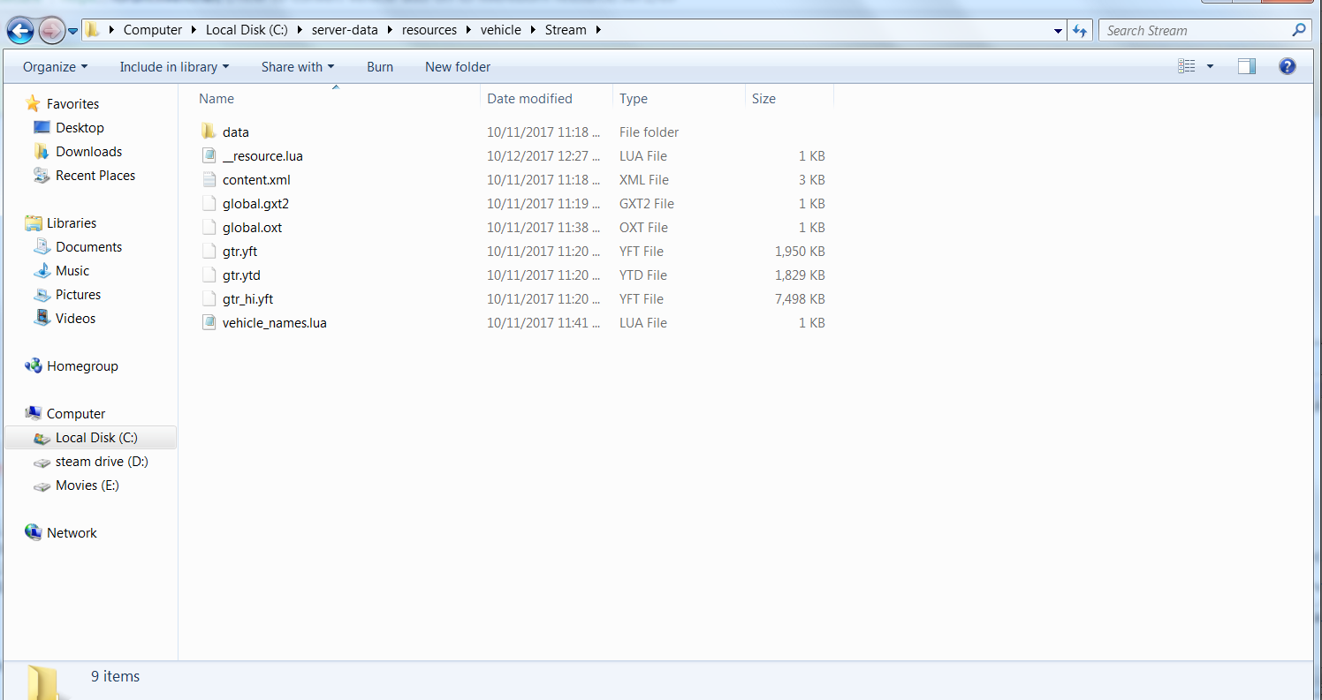Open the view options dropdown arrow
Image resolution: width=1322 pixels, height=700 pixels.
pyautogui.click(x=1210, y=66)
